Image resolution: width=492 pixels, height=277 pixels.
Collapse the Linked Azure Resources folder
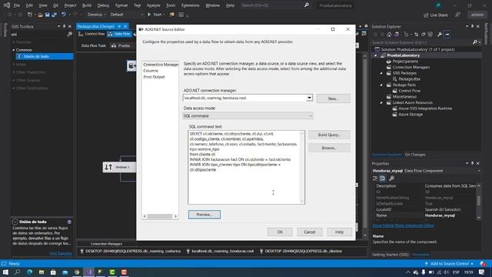click(381, 102)
